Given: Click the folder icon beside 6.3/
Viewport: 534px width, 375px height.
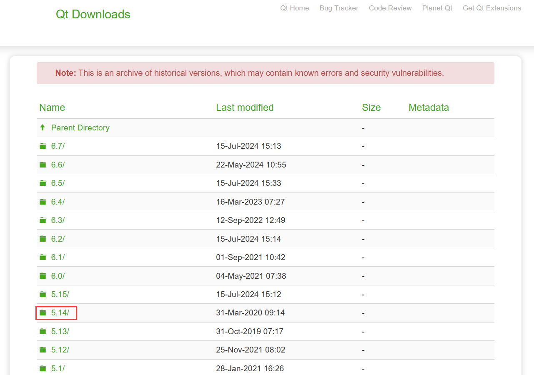Looking at the screenshot, I should (43, 220).
